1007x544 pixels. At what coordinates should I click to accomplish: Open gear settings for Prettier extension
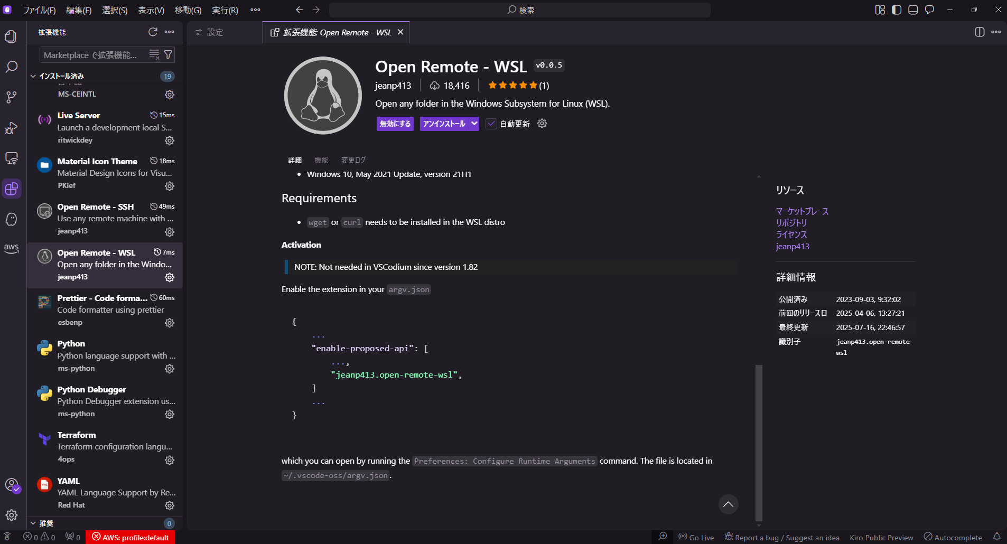pyautogui.click(x=170, y=323)
